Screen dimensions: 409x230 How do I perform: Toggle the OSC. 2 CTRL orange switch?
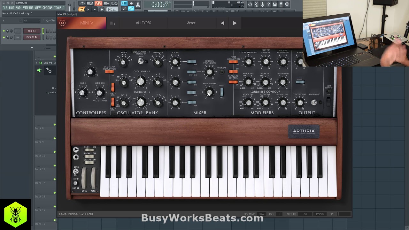pos(113,87)
